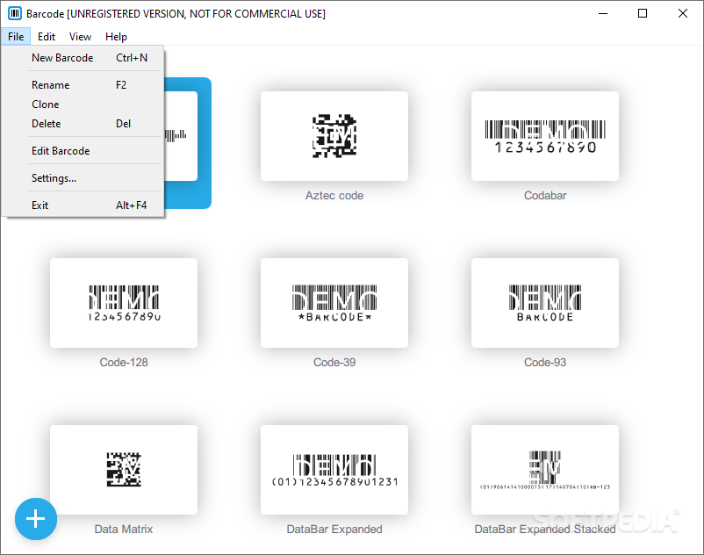Select the Aztec code barcode thumbnail
This screenshot has width=704, height=555.
tap(334, 136)
